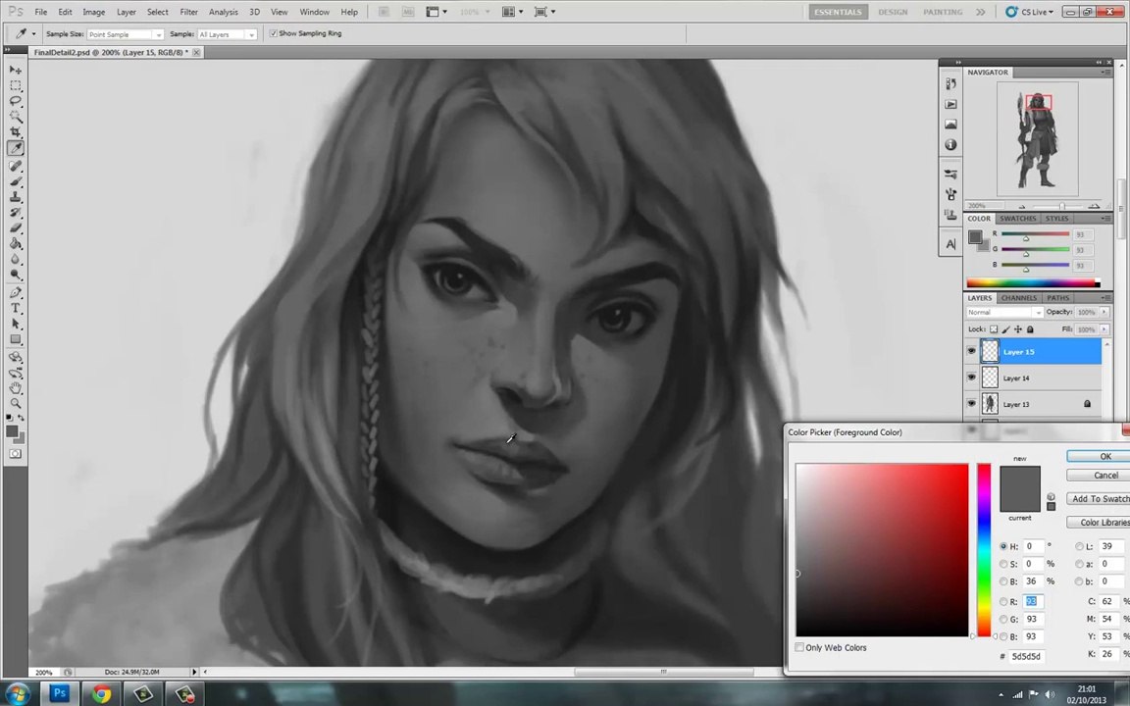Open the Sample All Layers dropdown

(227, 34)
